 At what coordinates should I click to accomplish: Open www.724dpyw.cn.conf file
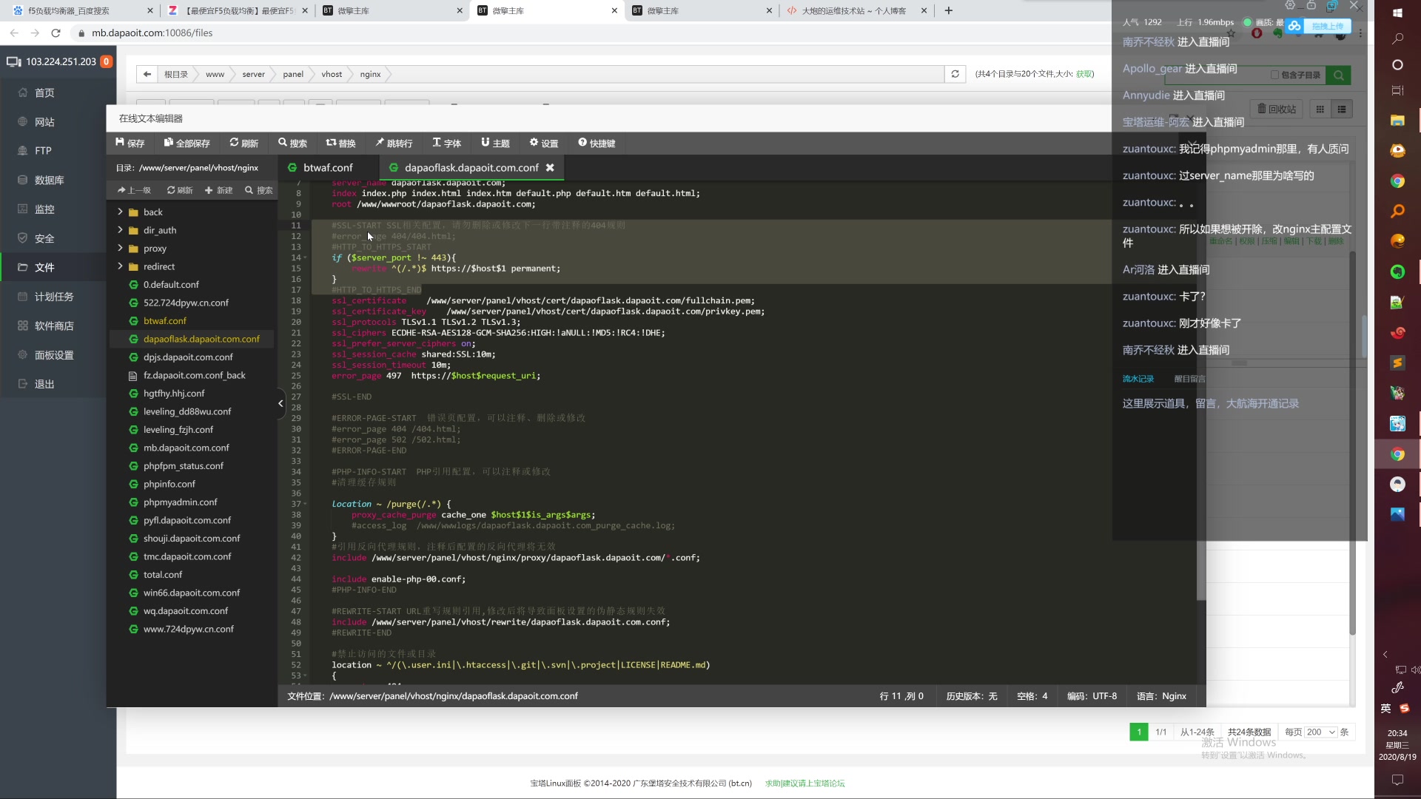tap(188, 629)
